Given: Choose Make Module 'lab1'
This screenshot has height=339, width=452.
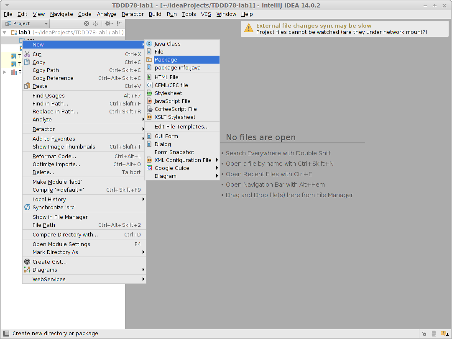Looking at the screenshot, I should coord(84,182).
